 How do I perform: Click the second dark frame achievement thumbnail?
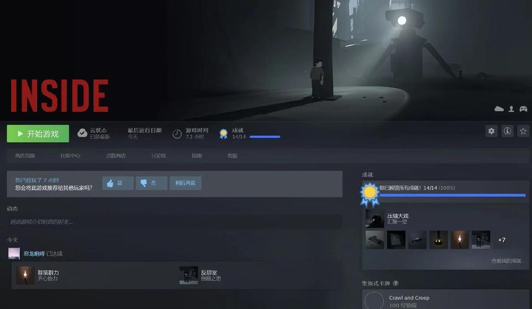click(396, 240)
